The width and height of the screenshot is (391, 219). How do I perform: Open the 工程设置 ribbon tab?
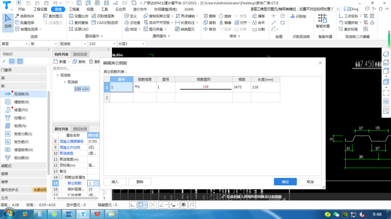click(x=40, y=9)
